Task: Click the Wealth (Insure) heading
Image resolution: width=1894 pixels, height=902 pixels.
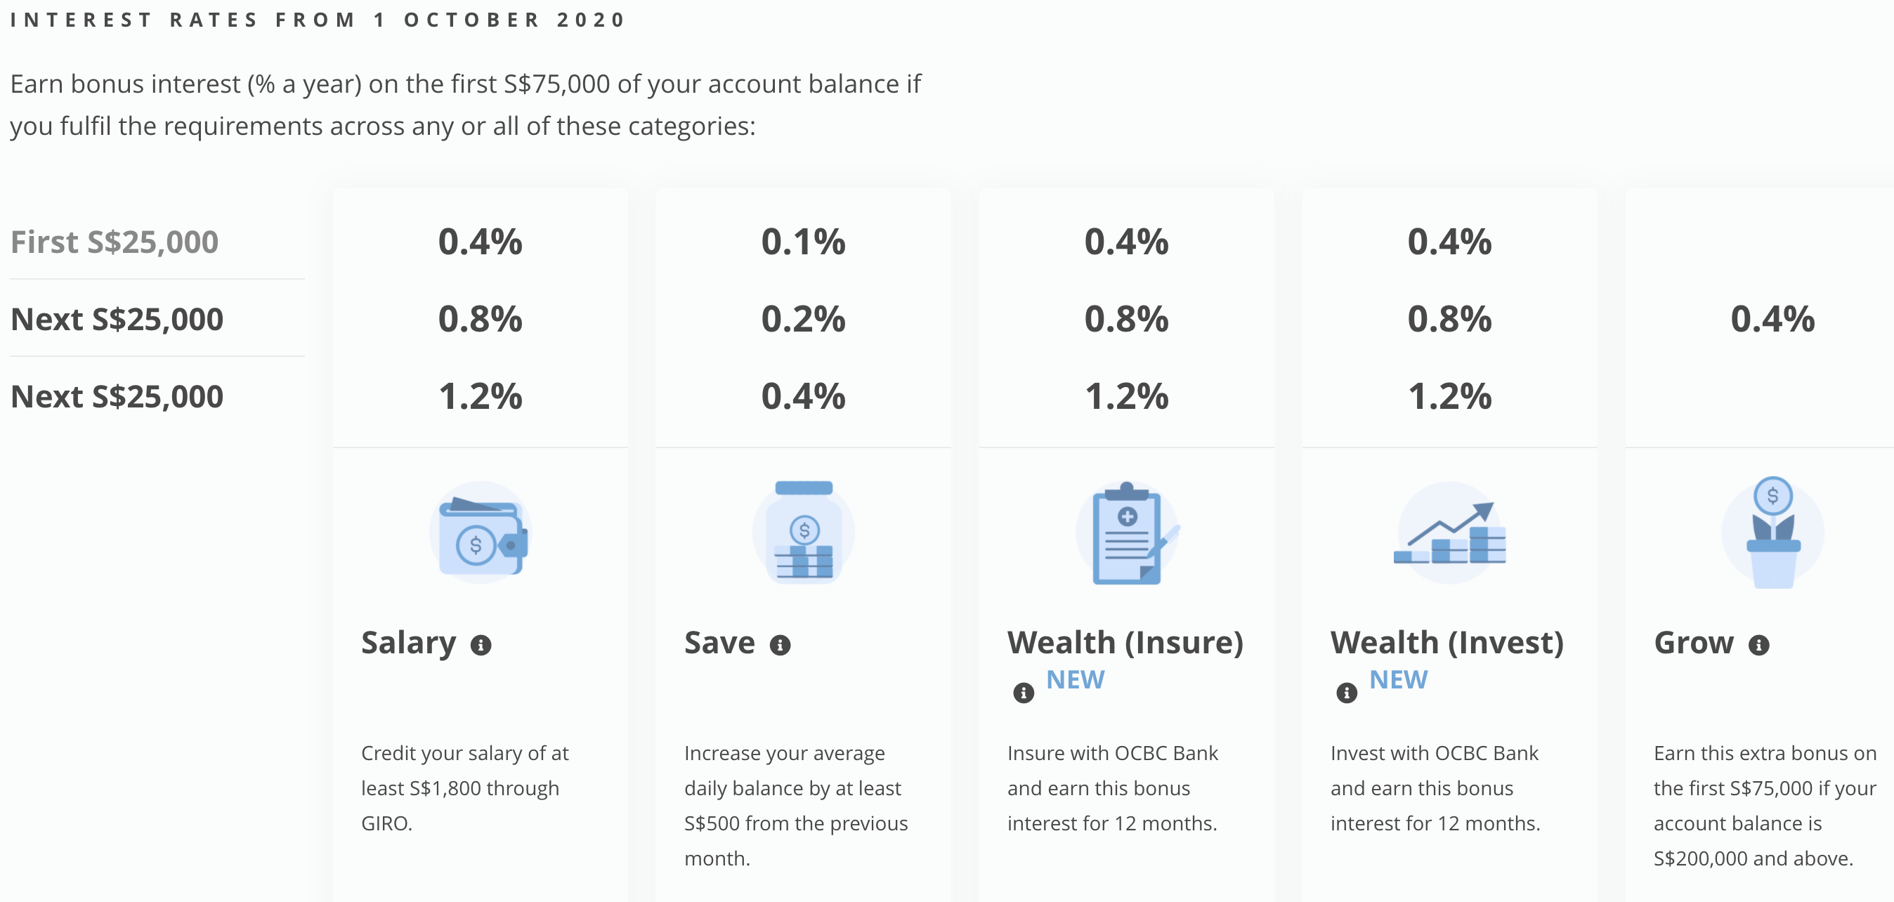Action: pyautogui.click(x=1125, y=643)
